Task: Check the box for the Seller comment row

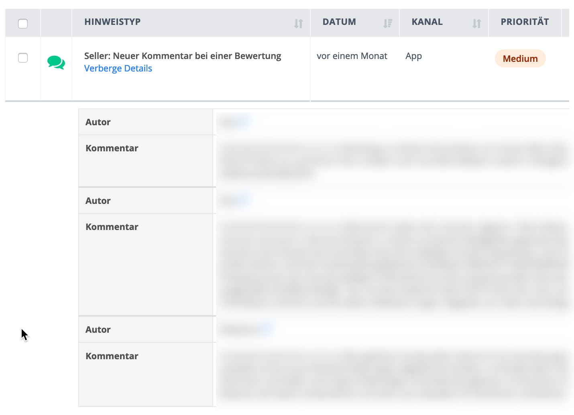Action: click(23, 58)
